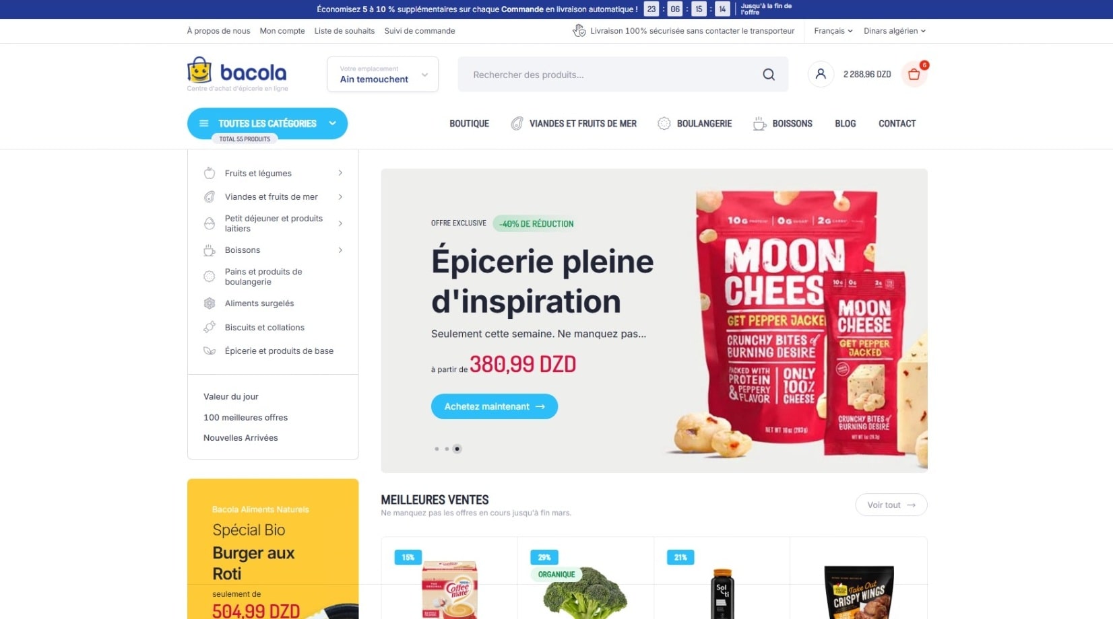Click the Boissons cup icon in sidebar

click(210, 250)
